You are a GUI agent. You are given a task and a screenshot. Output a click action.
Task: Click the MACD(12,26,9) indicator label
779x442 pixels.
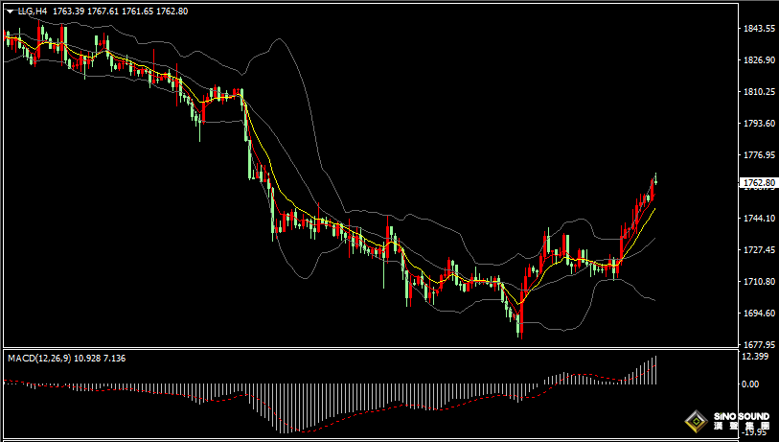tap(39, 358)
